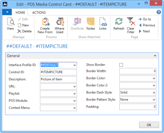Collapse the General section chevron

pyautogui.click(x=155, y=56)
